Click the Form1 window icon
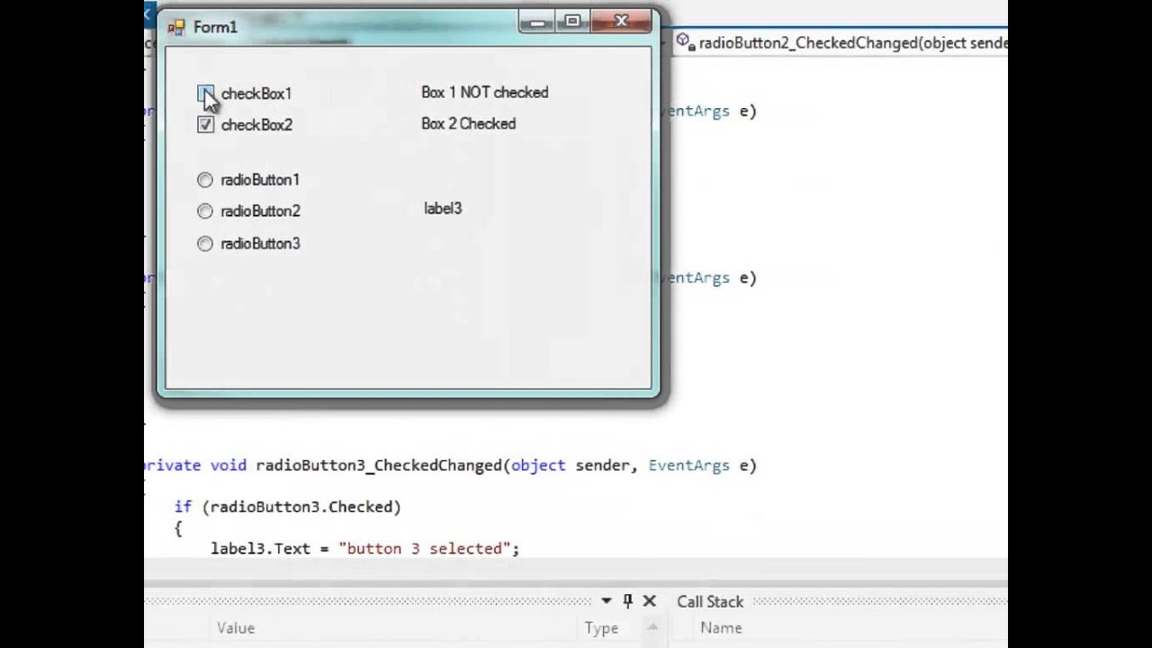This screenshot has height=648, width=1152. coord(176,27)
